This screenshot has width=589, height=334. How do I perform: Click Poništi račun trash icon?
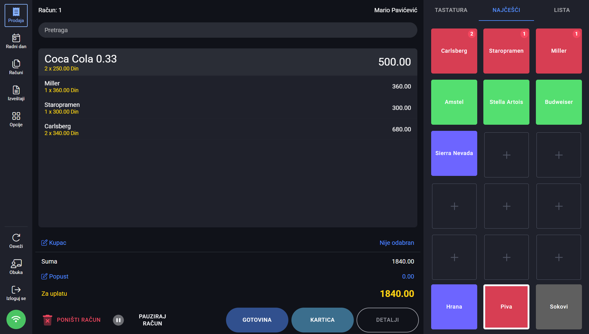tap(47, 320)
